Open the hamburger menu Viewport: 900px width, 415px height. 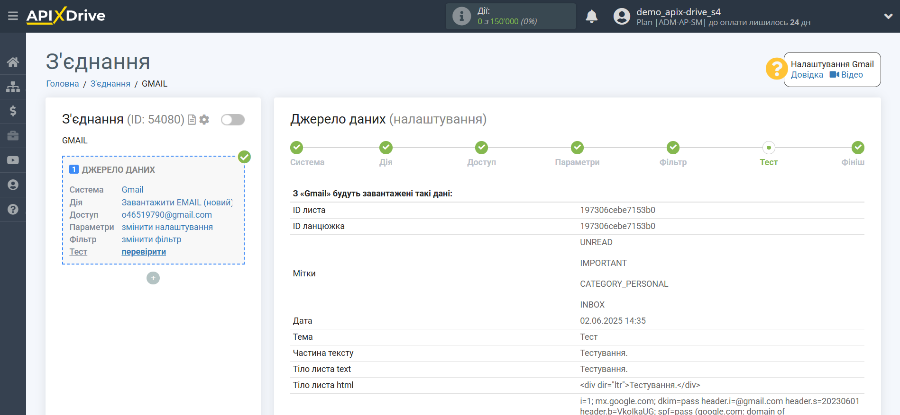coord(13,16)
